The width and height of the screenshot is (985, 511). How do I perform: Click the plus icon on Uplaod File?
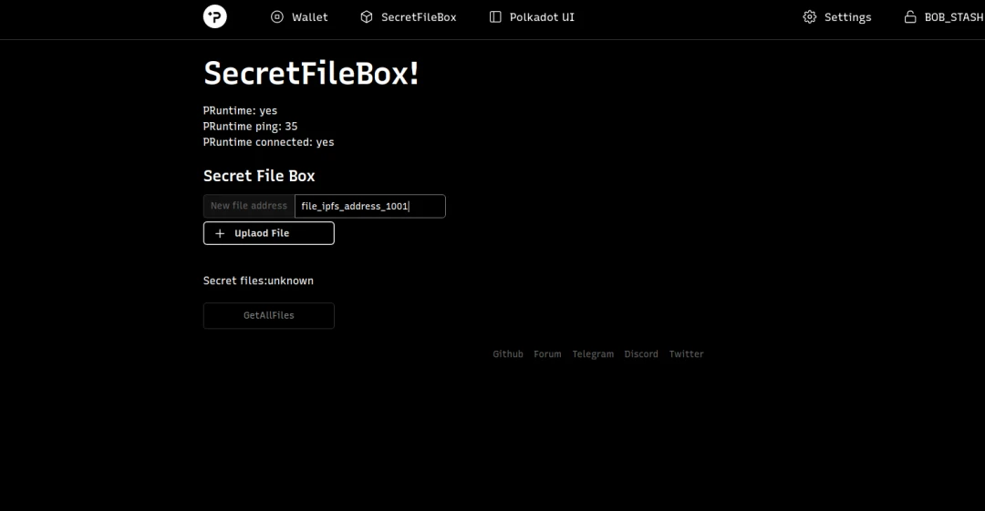pyautogui.click(x=220, y=233)
